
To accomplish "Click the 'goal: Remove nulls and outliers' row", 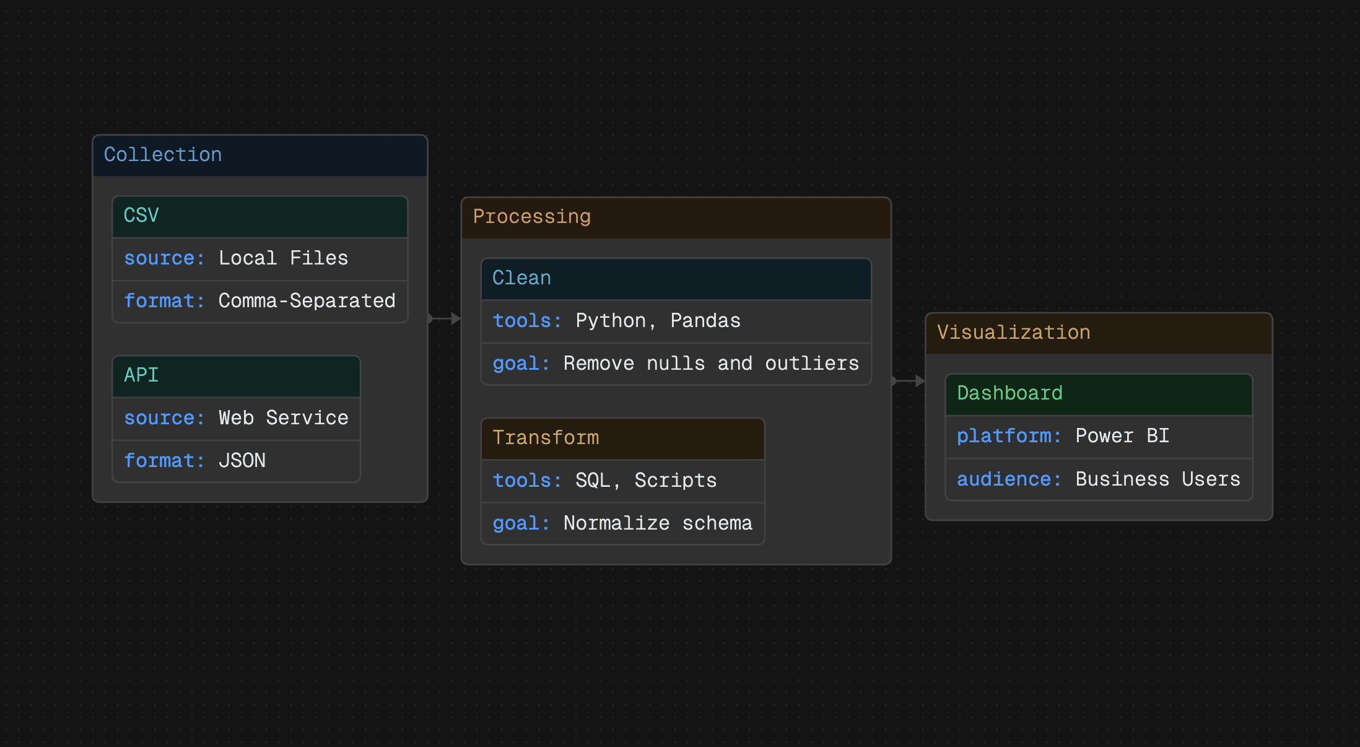I will [676, 364].
